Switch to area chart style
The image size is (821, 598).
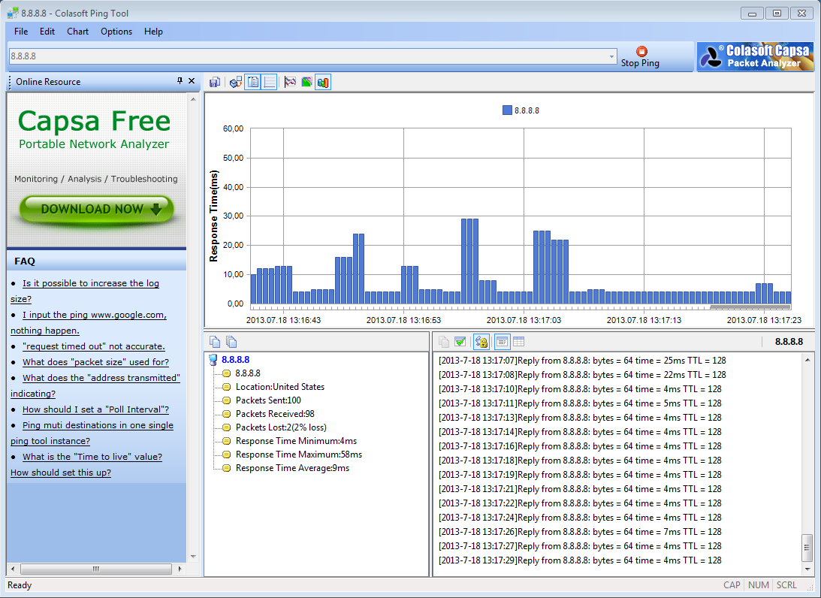[306, 82]
